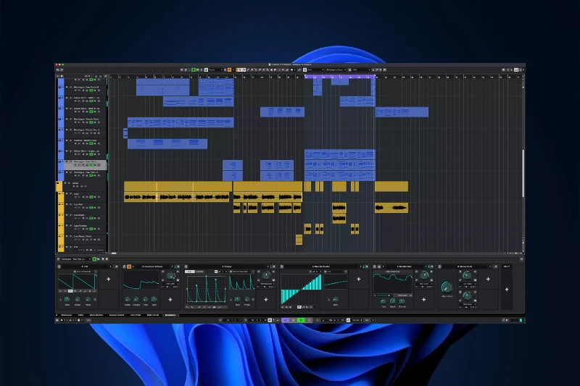
Task: Click the highlighted mode button in Shaper
Action: pos(190,272)
